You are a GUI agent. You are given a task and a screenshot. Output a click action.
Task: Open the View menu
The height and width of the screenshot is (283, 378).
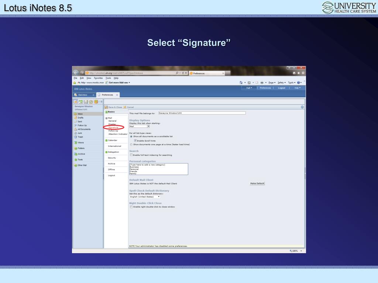(x=89, y=78)
